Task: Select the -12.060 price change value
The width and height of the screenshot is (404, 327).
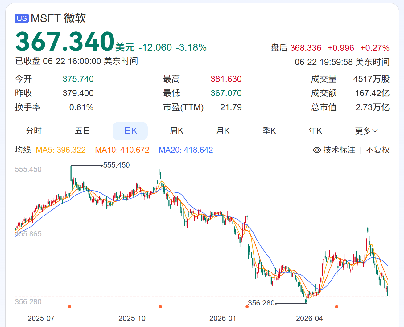Action: [155, 47]
